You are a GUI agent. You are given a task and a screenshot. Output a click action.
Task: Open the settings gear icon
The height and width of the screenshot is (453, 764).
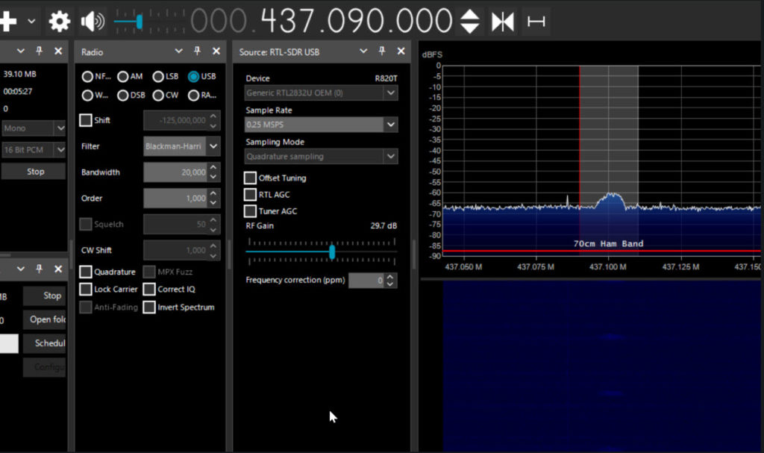point(59,22)
